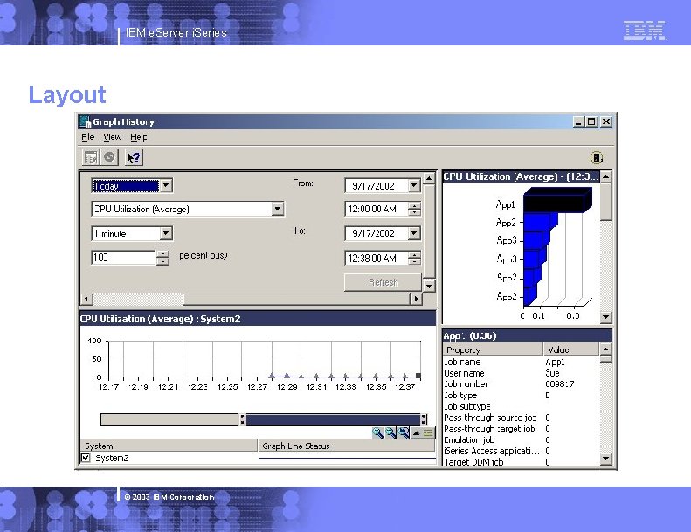The height and width of the screenshot is (532, 691).
Task: Open the From date 9/17/2002 dropdown
Action: (414, 185)
